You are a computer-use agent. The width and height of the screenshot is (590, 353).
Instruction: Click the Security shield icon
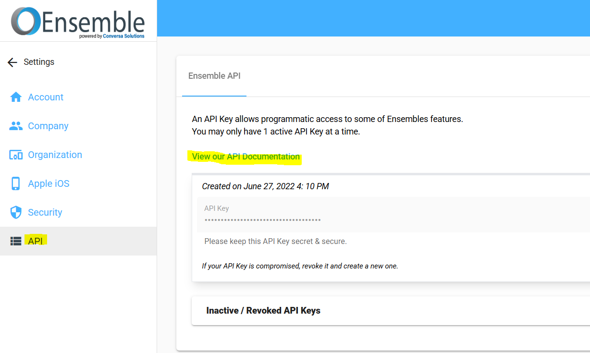point(16,212)
